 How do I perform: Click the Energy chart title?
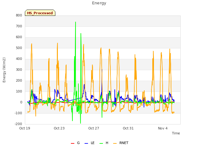pos(99,3)
